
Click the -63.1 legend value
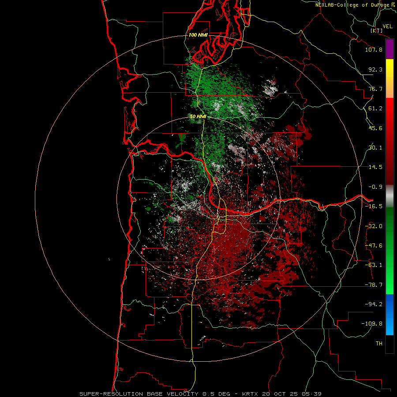pyautogui.click(x=374, y=265)
